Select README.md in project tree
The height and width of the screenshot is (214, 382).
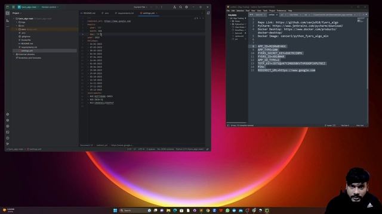[26, 43]
